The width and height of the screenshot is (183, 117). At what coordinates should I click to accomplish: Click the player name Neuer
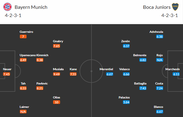point(7,69)
